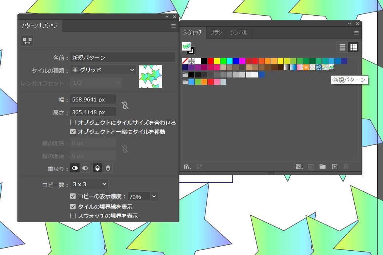
Task: Enable スウォッチの境界を表示 checkbox
Action: coord(73,216)
